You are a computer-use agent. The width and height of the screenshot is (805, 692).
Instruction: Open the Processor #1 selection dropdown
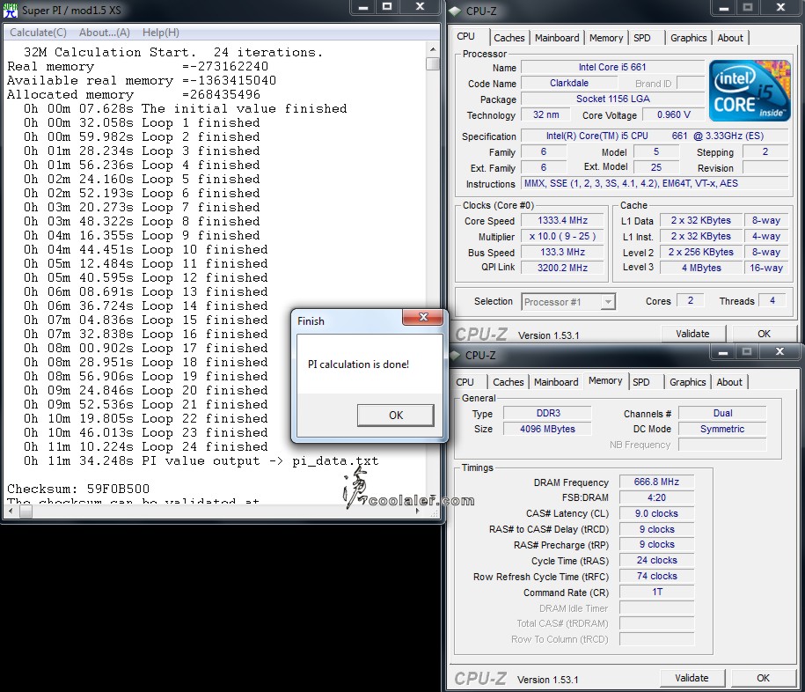(x=608, y=302)
